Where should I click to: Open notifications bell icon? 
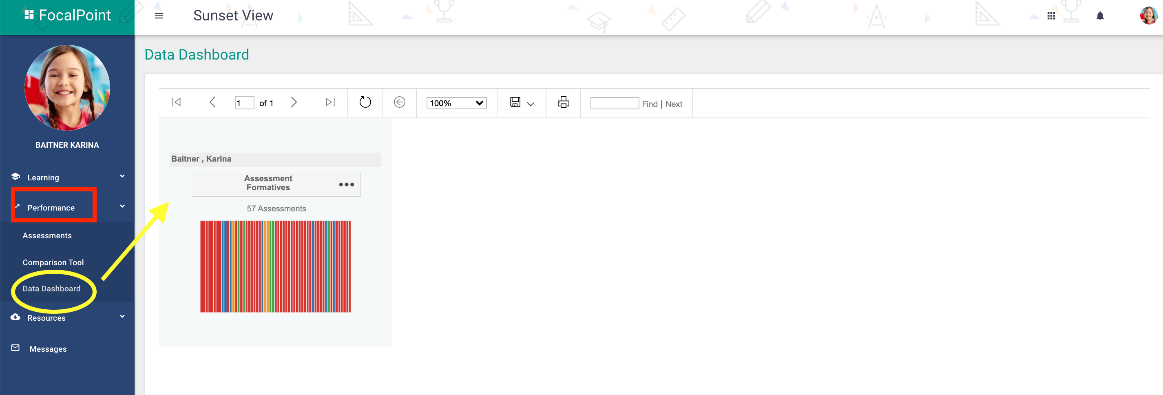(x=1100, y=16)
